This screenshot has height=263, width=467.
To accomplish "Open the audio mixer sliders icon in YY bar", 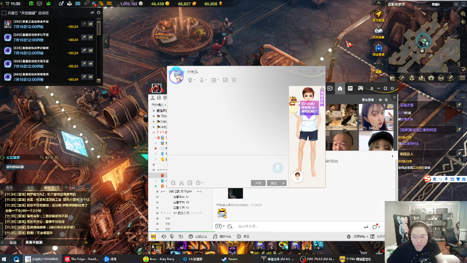I will 181,237.
